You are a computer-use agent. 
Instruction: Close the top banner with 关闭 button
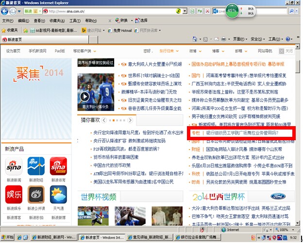click(286, 51)
